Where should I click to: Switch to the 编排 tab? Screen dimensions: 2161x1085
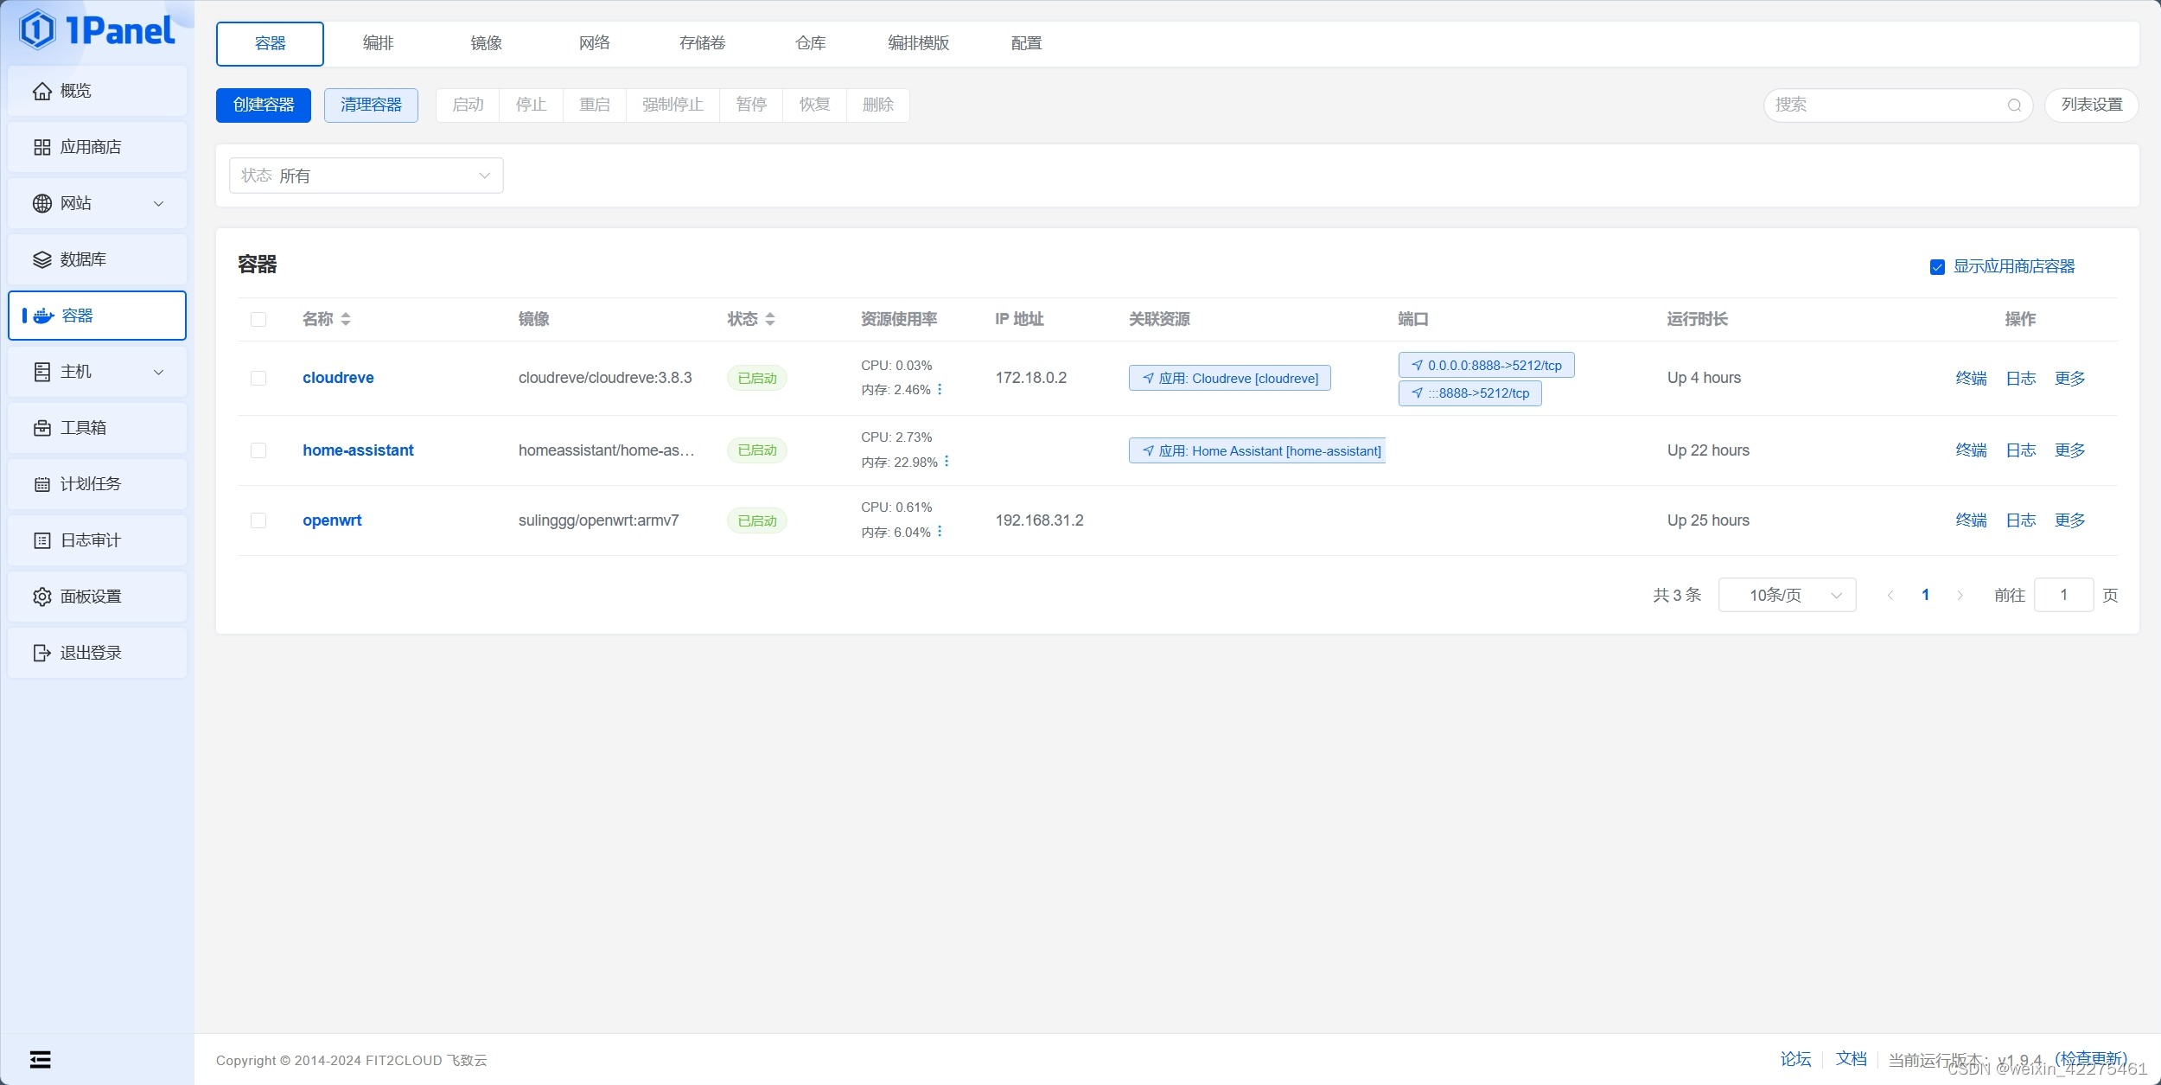[378, 40]
